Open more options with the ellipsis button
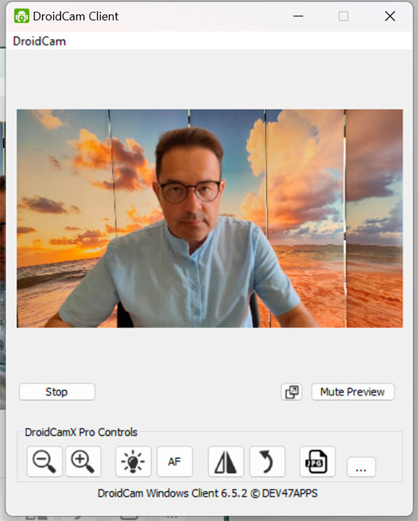This screenshot has width=418, height=521. (360, 467)
